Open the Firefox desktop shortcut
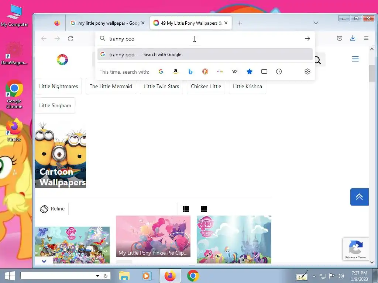The height and width of the screenshot is (283, 378). tap(14, 129)
